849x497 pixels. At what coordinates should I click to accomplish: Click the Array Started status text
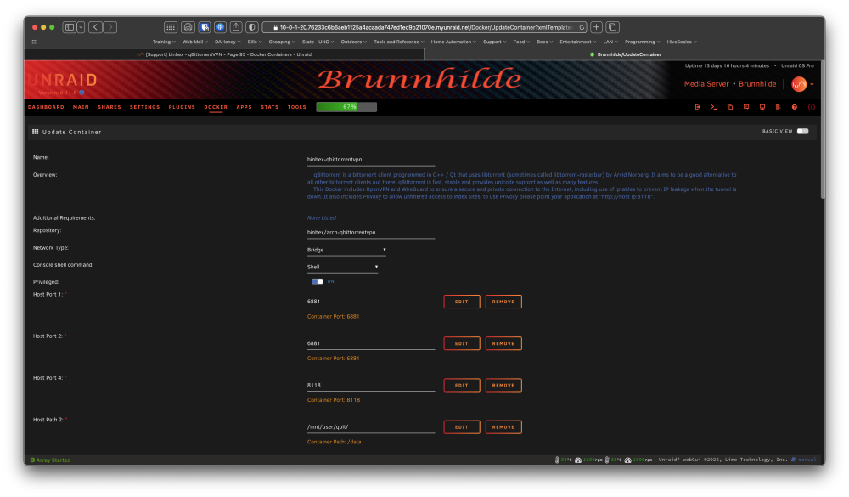53,460
